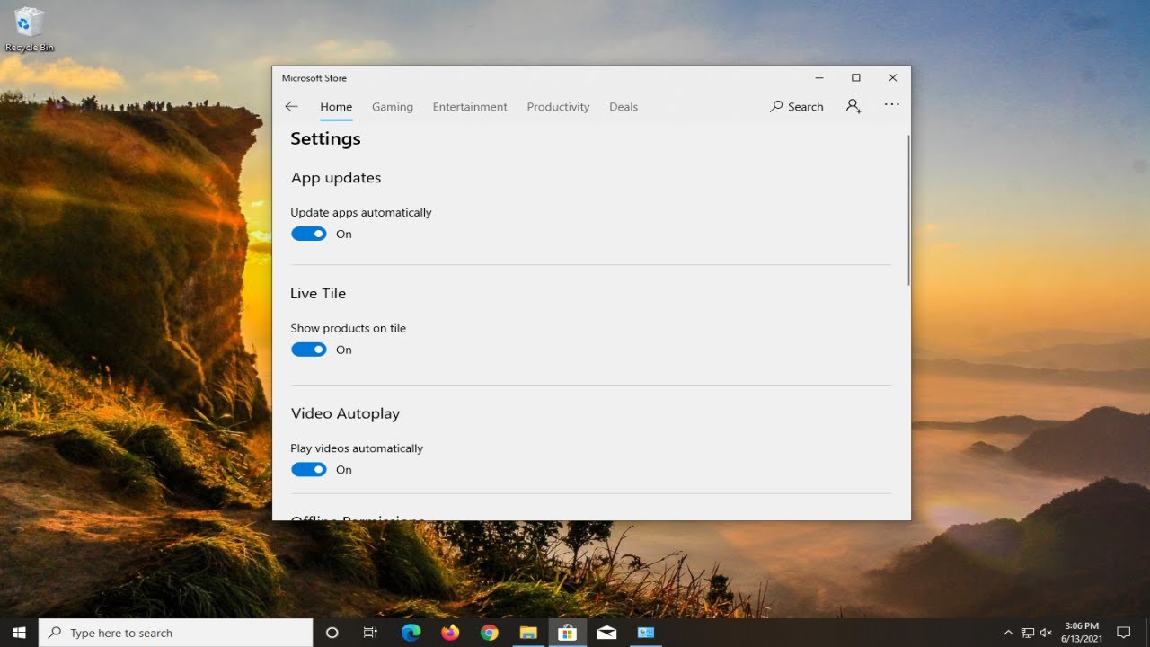
Task: Turn off Update apps automatically toggle
Action: point(308,234)
